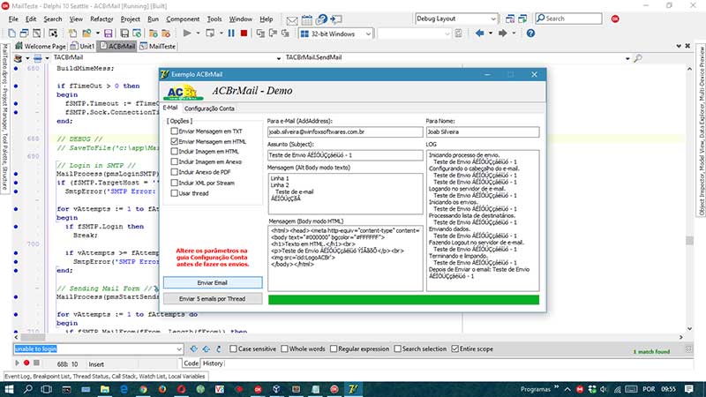Image resolution: width=706 pixels, height=397 pixels.
Task: Enable Regular expression search option
Action: pyautogui.click(x=334, y=348)
